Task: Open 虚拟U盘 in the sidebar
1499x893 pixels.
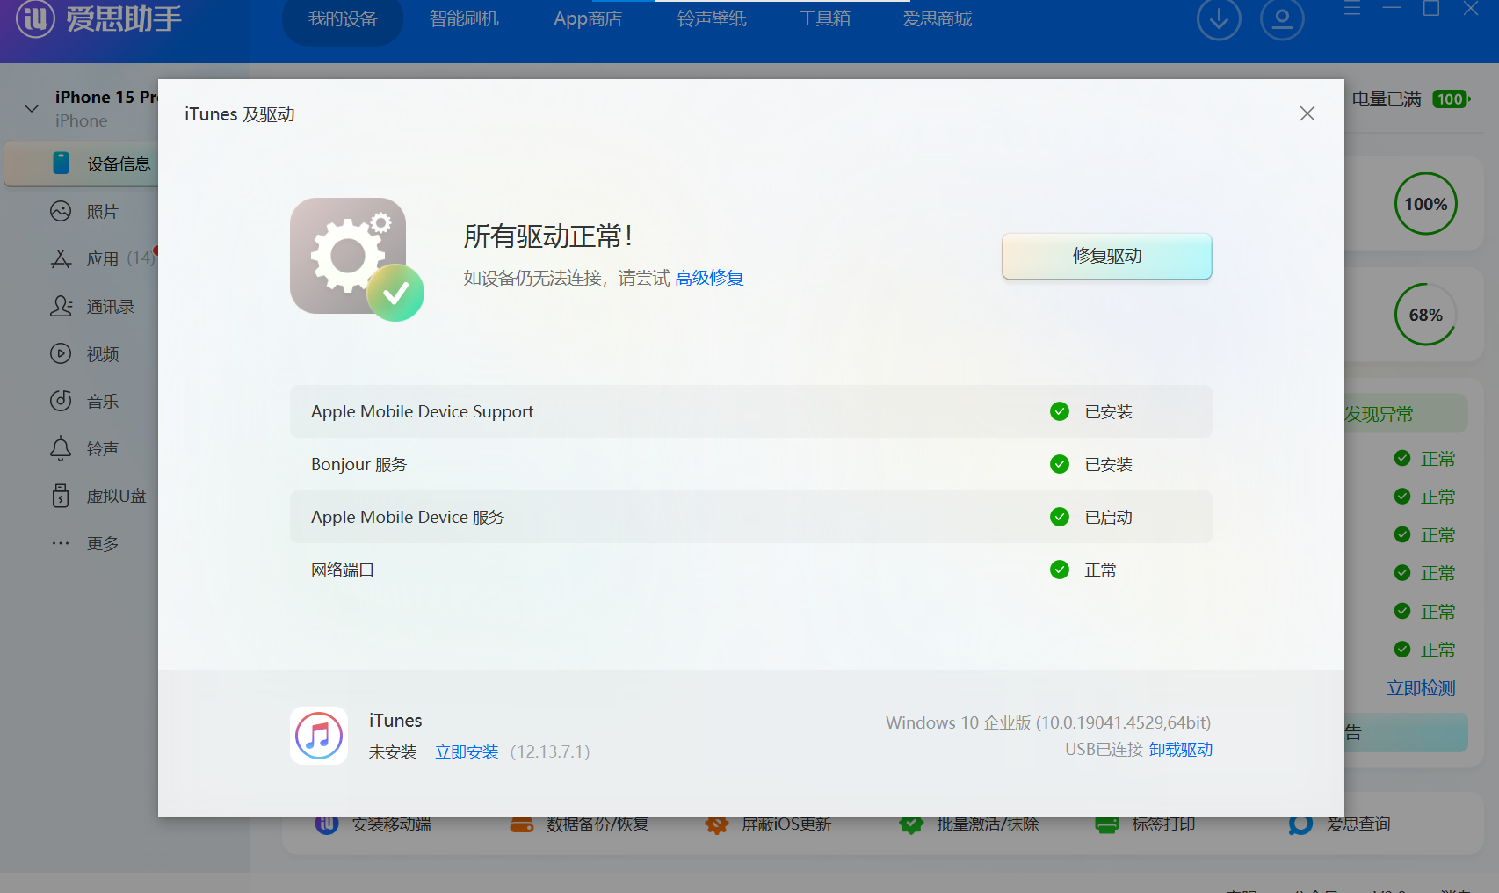Action: pos(98,496)
